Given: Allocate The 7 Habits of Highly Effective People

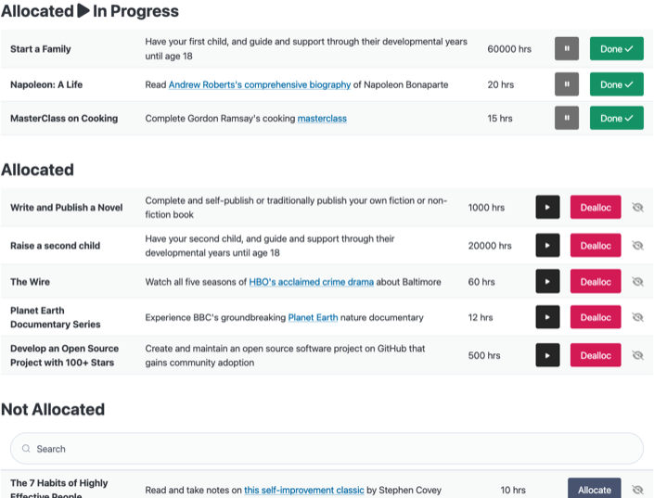Looking at the screenshot, I should [x=594, y=489].
